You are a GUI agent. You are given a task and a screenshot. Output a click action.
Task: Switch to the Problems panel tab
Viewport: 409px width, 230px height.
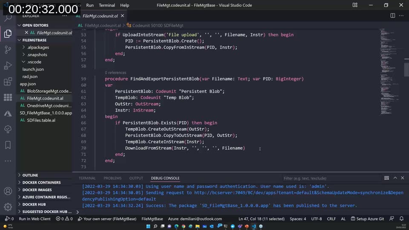pyautogui.click(x=112, y=178)
